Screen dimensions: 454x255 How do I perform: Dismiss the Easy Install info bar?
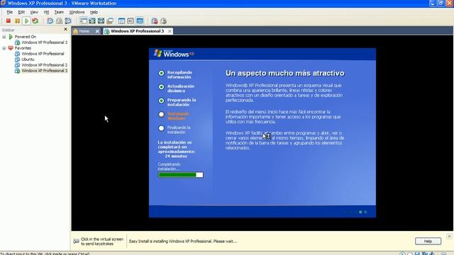click(449, 236)
